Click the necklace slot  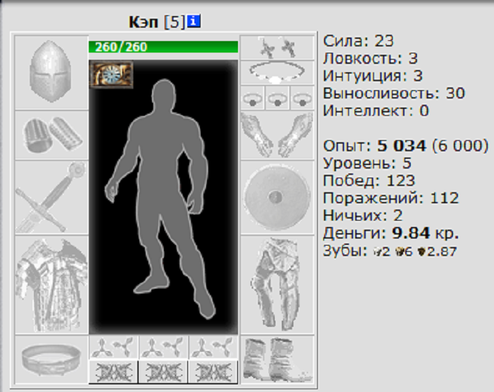pos(277,72)
